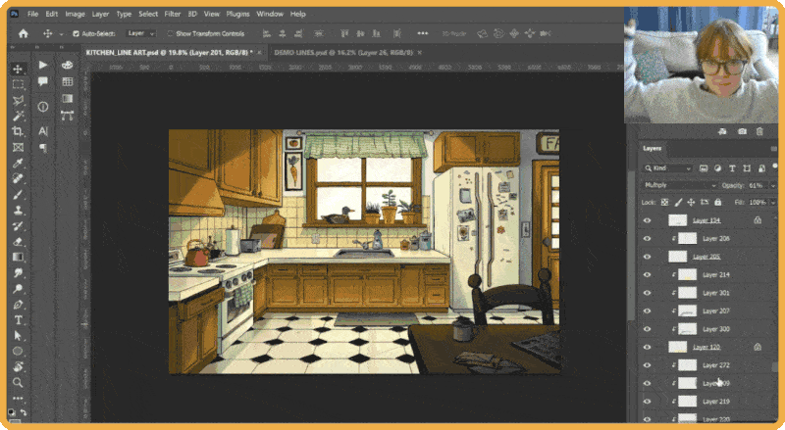
Task: Select the Rectangular Marquee tool
Action: coord(18,84)
